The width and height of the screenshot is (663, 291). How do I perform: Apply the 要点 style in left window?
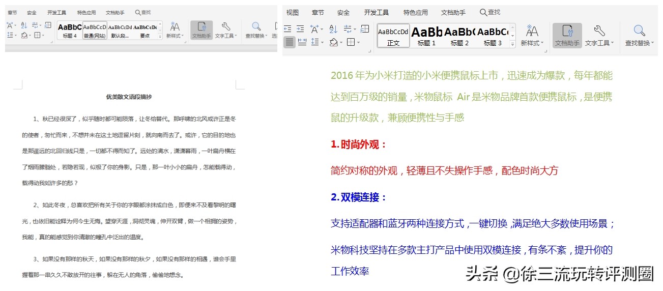point(145,30)
